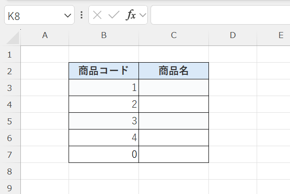Click the Cancel (X) formula bar icon

97,15
